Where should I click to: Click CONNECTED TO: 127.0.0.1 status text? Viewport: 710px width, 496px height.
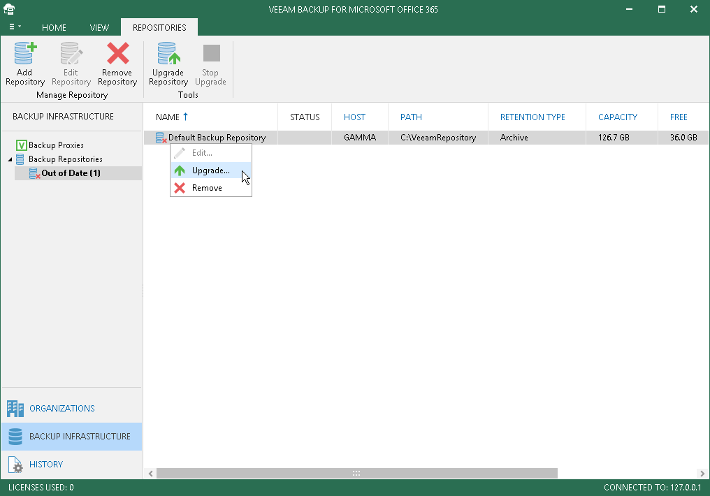(653, 488)
